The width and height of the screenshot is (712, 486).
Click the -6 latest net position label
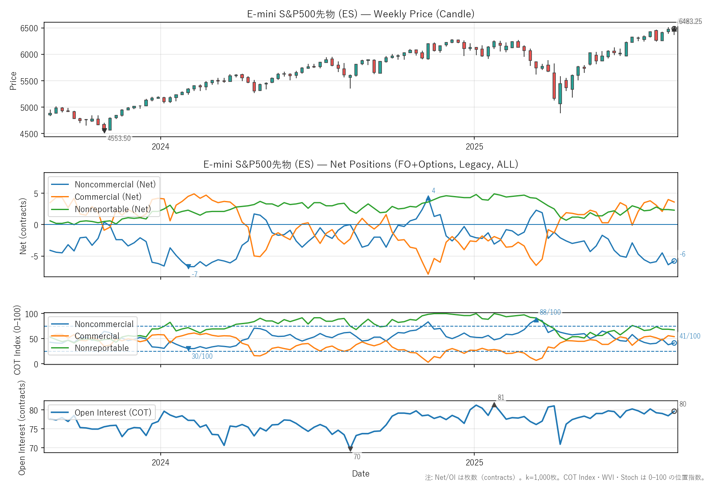pyautogui.click(x=682, y=254)
